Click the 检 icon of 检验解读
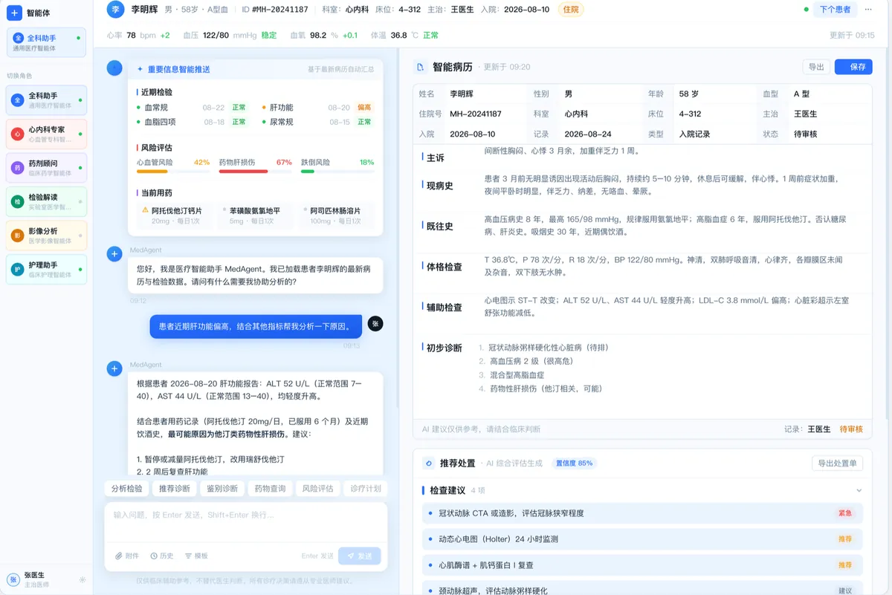This screenshot has width=892, height=595. (18, 201)
